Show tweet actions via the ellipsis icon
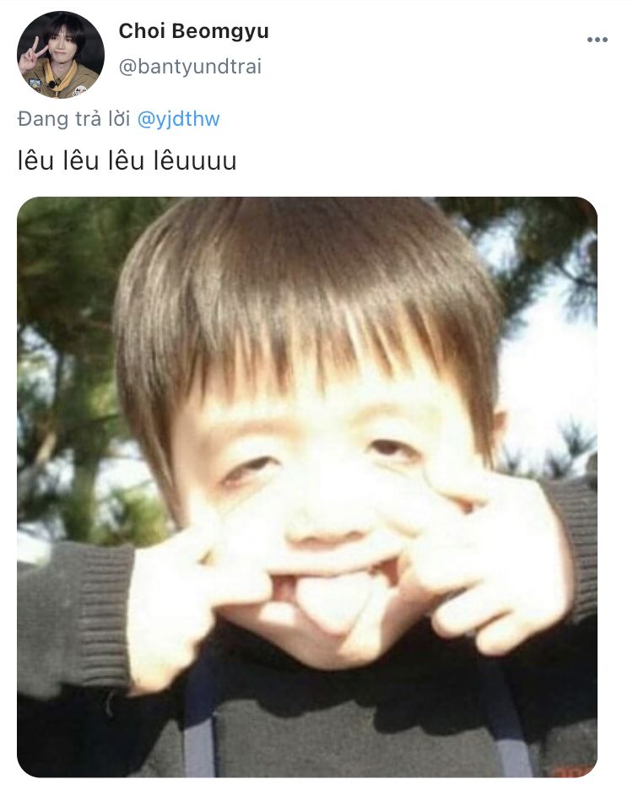This screenshot has height=790, width=633. point(598,40)
